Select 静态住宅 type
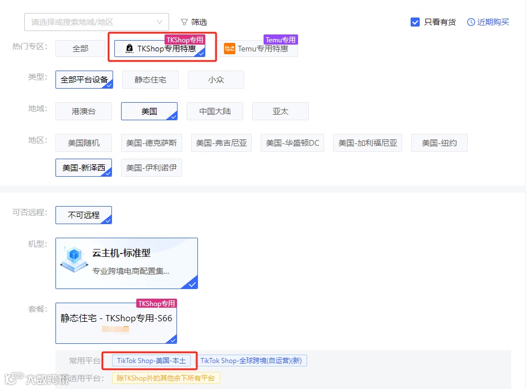The height and width of the screenshot is (389, 526). [150, 80]
